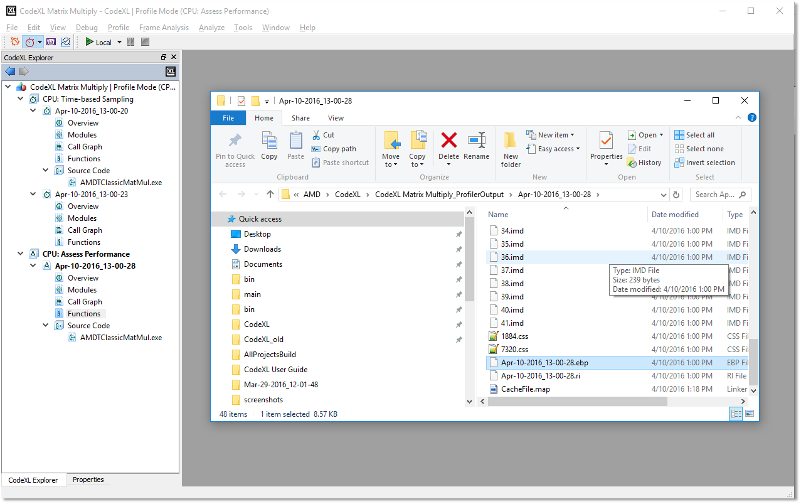Viewport: 801px width, 504px height.
Task: Switch to details view layout toggle
Action: pos(736,414)
